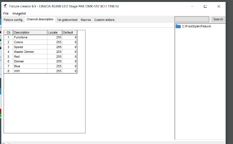Click Locate value 255 in Master Dimmer row
The image size is (233, 144).
(x=54, y=52)
